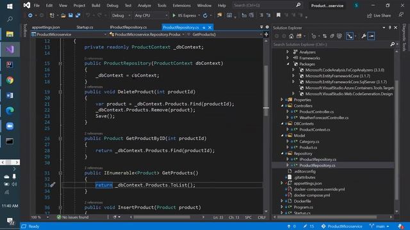410x230 pixels.
Task: Open Microsoft Edge from the taskbar
Action: [x=10, y=111]
